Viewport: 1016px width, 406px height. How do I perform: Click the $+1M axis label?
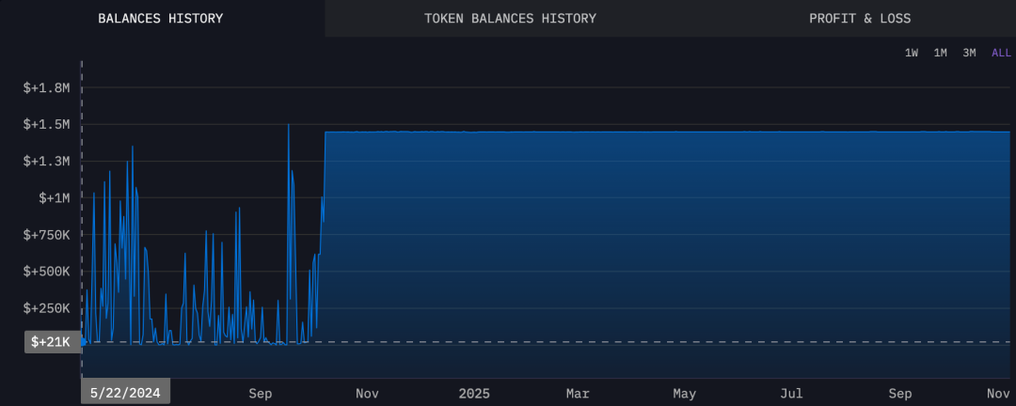tap(54, 198)
